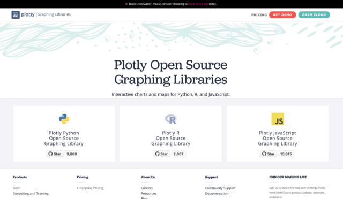Open Plotly JavaScript Open Source Graphing Library
Viewport: 343px width, 199px height.
pos(278,138)
